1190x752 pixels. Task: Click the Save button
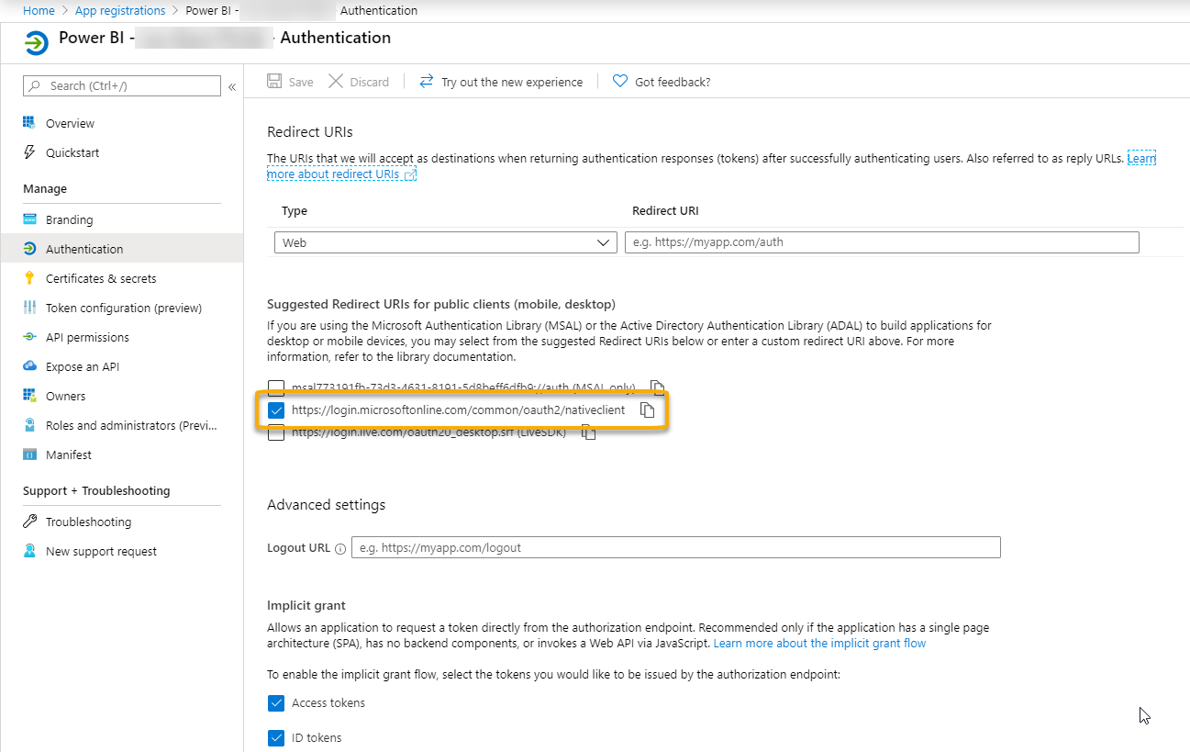tap(290, 82)
